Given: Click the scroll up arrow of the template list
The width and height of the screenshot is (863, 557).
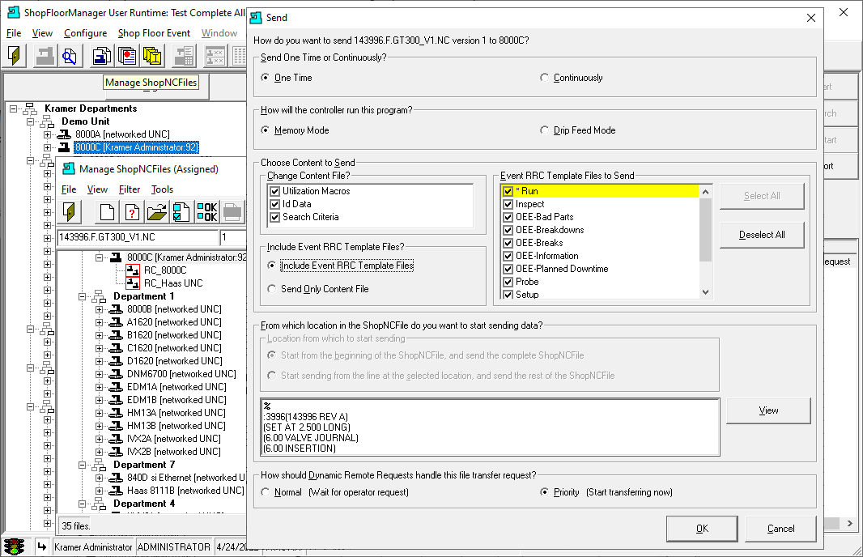Looking at the screenshot, I should coord(706,192).
